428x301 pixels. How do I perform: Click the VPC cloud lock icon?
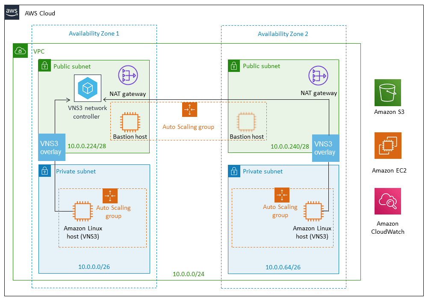(x=20, y=51)
